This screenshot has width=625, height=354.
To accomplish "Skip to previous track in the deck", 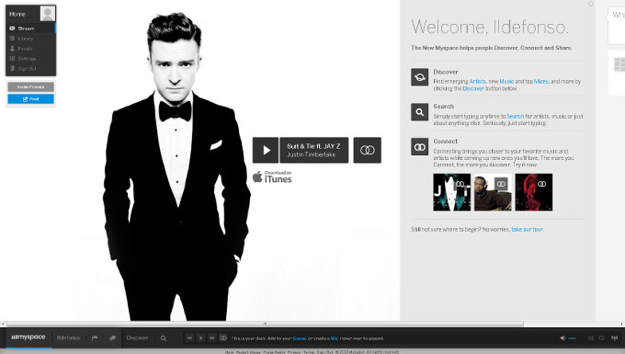I will (189, 338).
